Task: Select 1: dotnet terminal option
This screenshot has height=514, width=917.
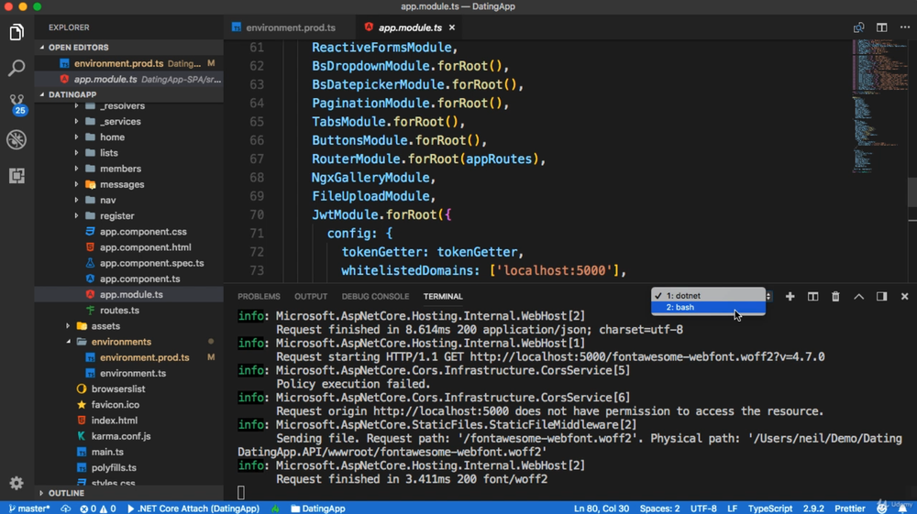Action: click(x=708, y=296)
